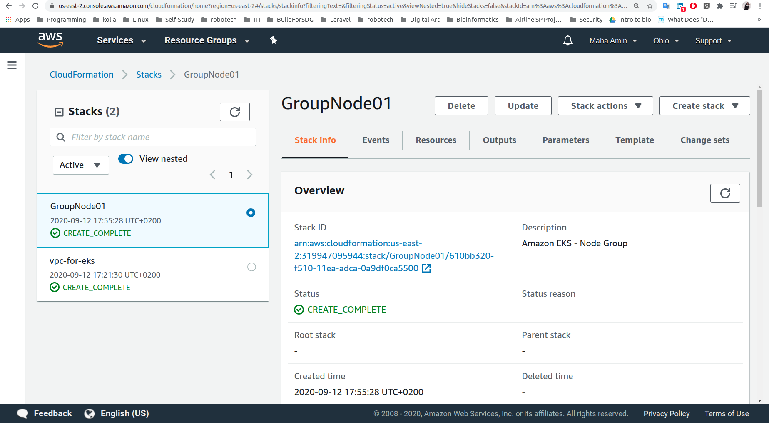This screenshot has width=769, height=423.
Task: Click English (US) language selector
Action: (x=124, y=413)
